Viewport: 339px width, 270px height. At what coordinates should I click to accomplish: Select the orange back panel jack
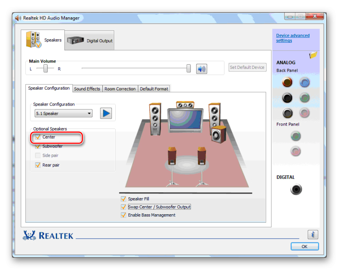click(287, 82)
